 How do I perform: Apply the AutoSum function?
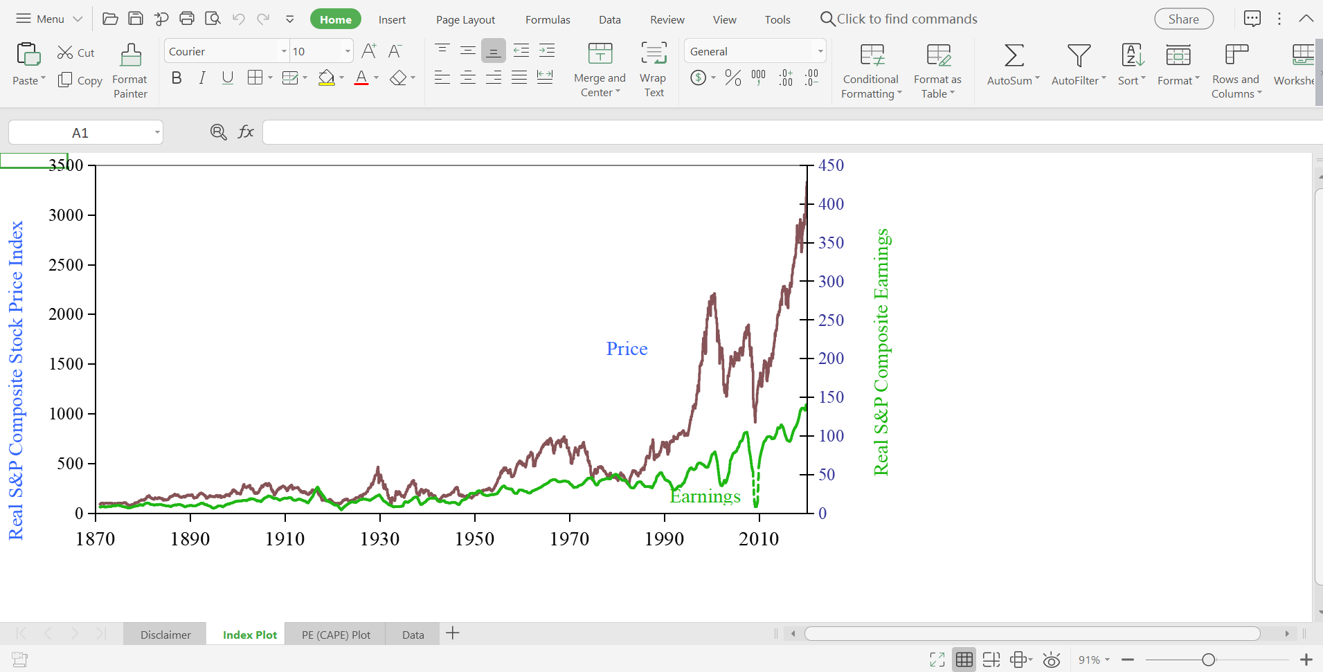[x=1011, y=66]
